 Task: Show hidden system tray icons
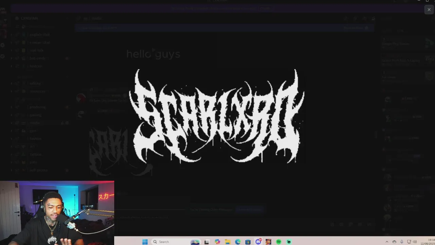tap(387, 242)
